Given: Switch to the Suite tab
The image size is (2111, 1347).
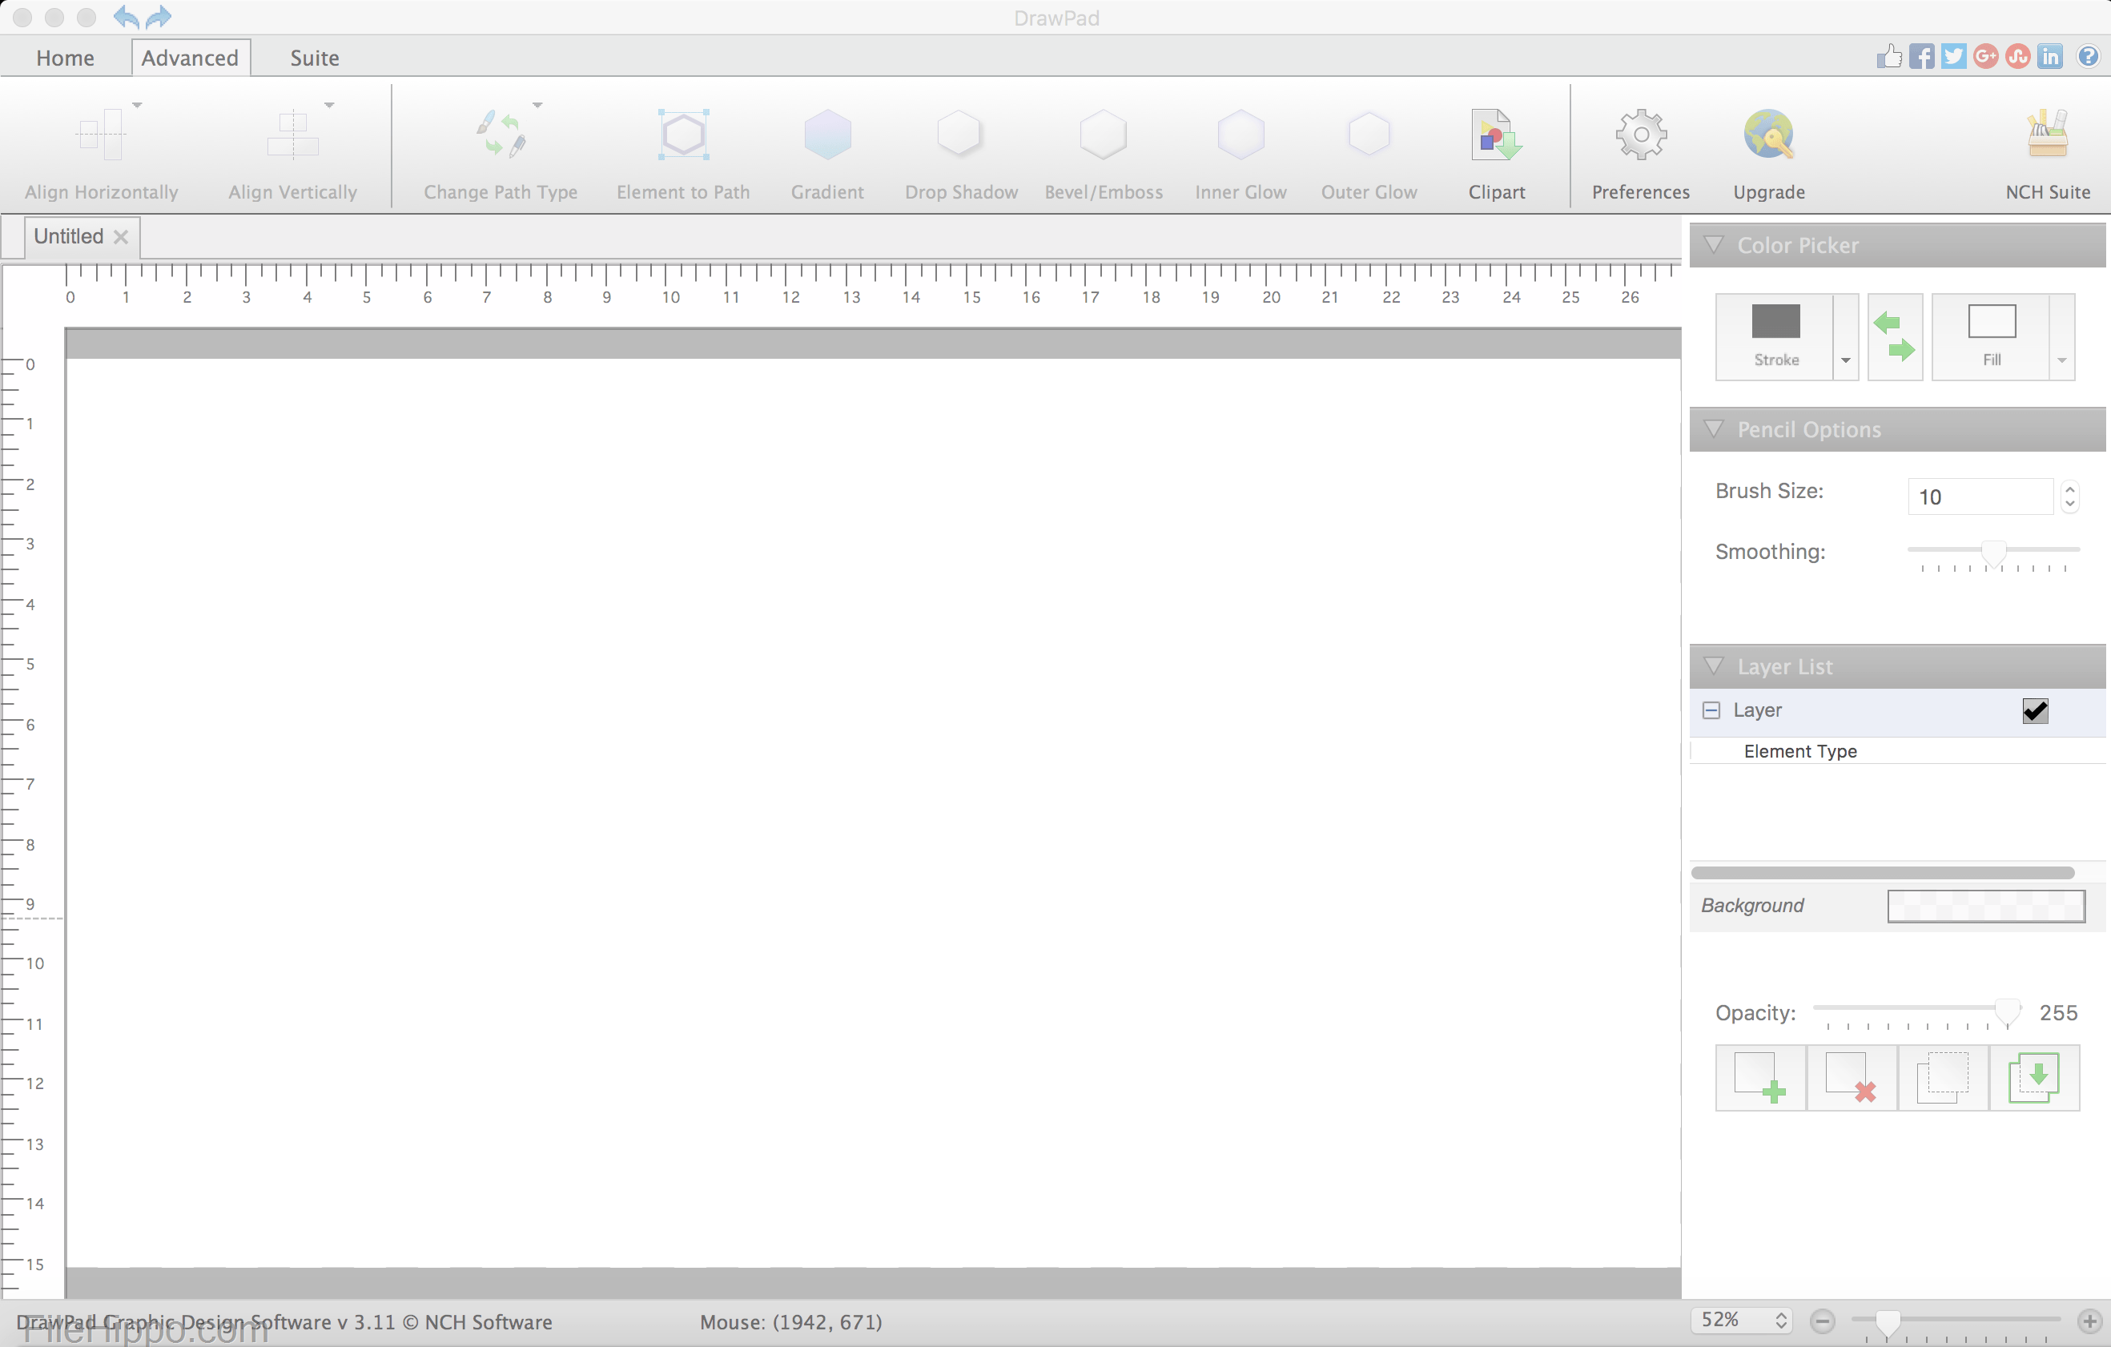Looking at the screenshot, I should click(315, 58).
